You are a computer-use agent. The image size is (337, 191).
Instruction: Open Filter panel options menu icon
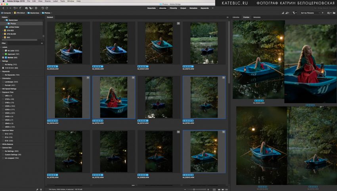tap(42, 43)
